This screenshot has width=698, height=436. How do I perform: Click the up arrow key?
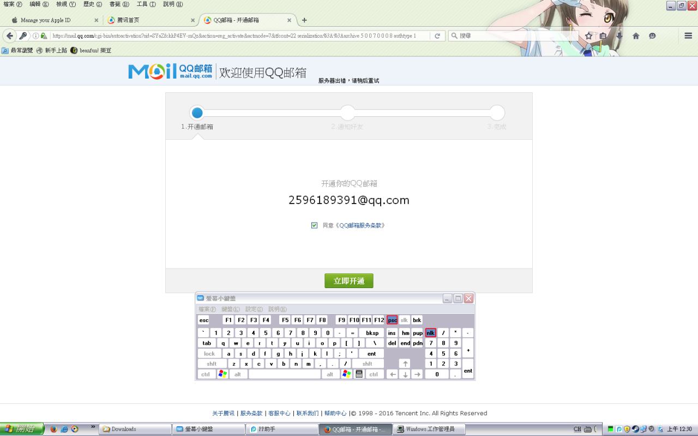(405, 363)
